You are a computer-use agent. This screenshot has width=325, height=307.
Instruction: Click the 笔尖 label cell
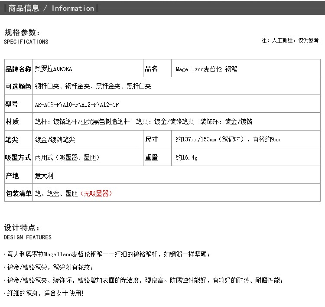[19, 139]
